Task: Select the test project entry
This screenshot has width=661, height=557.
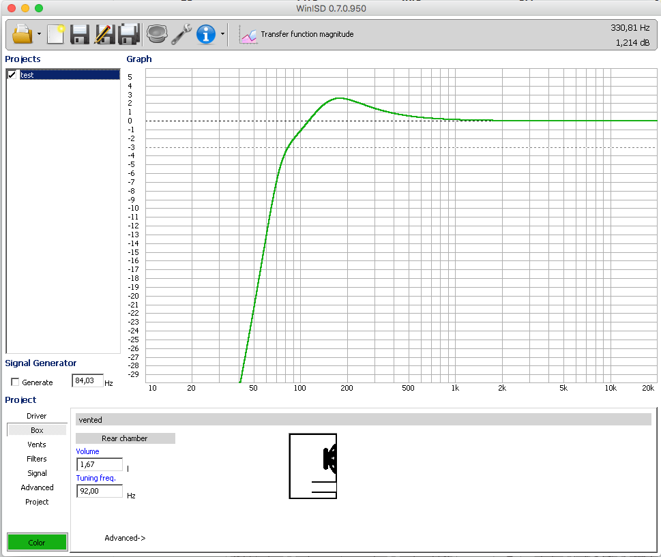Action: point(70,75)
